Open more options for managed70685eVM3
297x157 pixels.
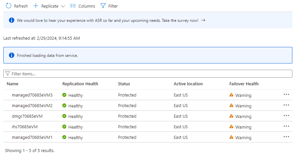tap(286, 95)
